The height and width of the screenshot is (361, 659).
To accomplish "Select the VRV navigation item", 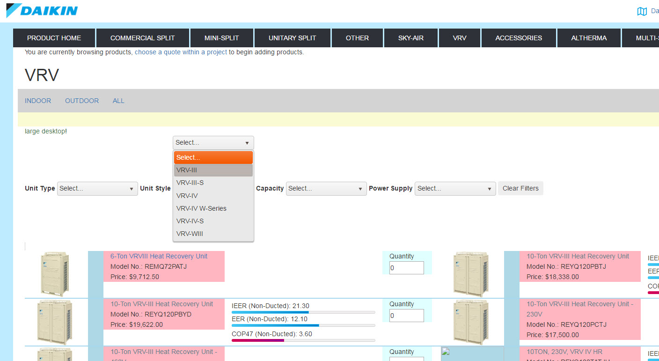I will click(460, 38).
